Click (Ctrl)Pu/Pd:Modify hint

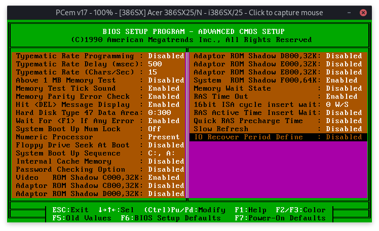184,210
